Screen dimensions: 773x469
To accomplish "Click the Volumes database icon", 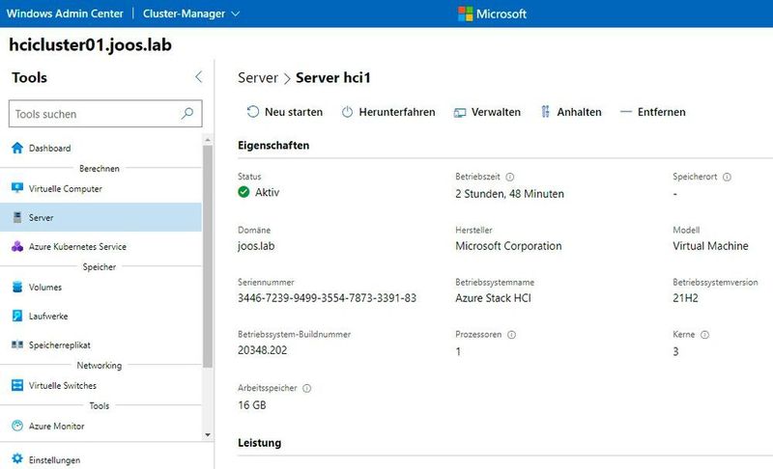I will tap(17, 287).
